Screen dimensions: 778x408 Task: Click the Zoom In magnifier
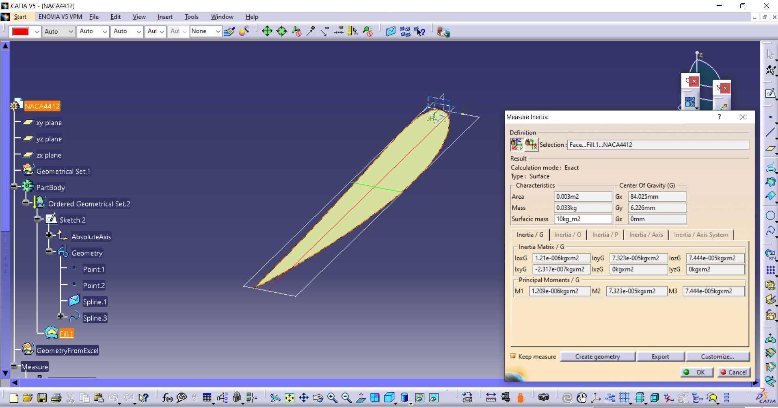point(332,398)
